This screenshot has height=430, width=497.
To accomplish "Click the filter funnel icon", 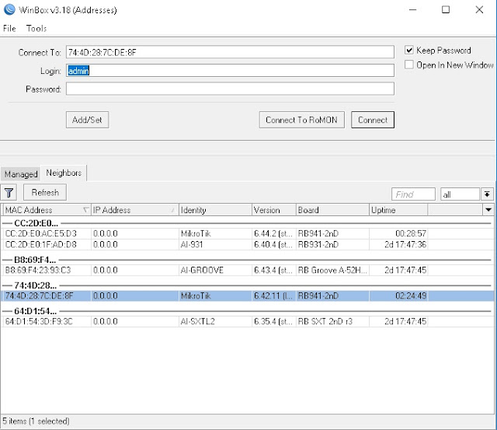I will (x=9, y=193).
